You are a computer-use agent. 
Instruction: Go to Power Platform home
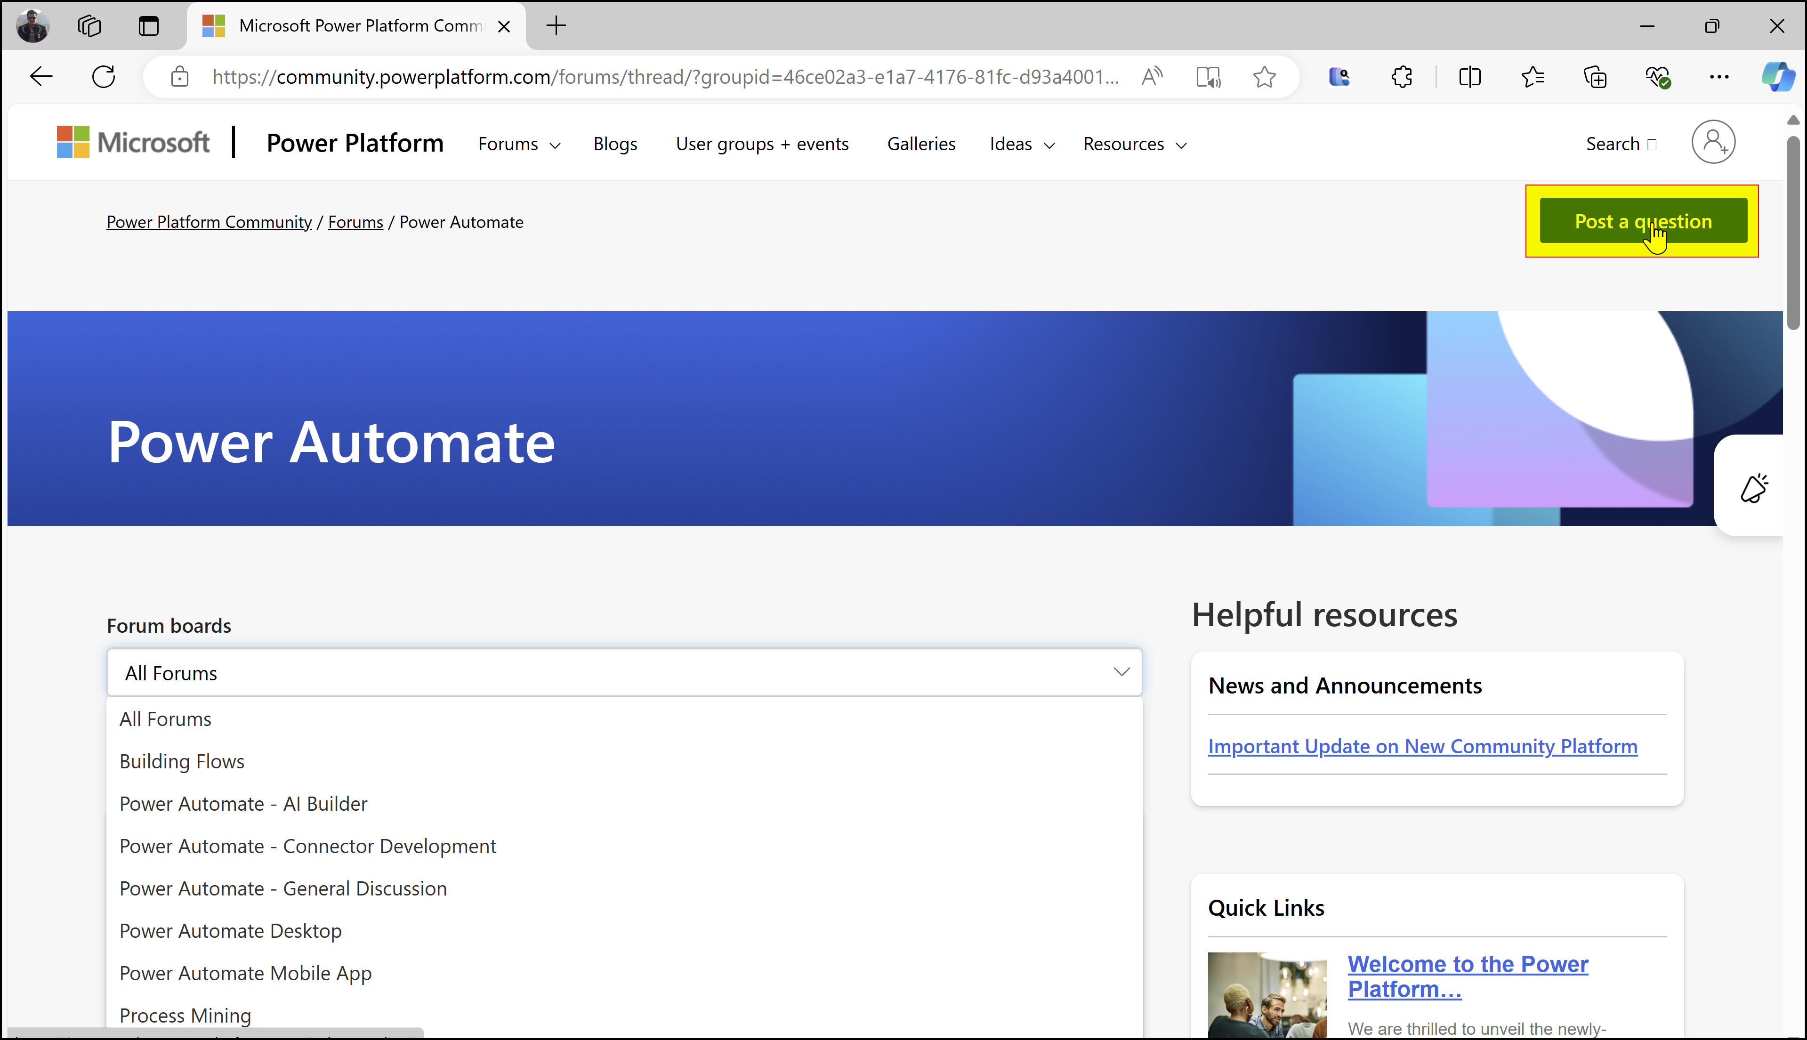coord(355,143)
